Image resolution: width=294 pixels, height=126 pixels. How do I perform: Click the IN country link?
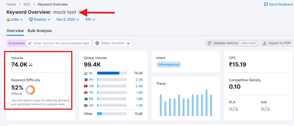pyautogui.click(x=90, y=73)
